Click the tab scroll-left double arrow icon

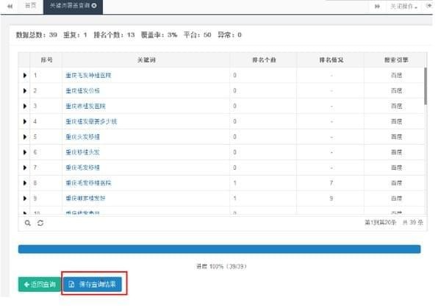10,6
